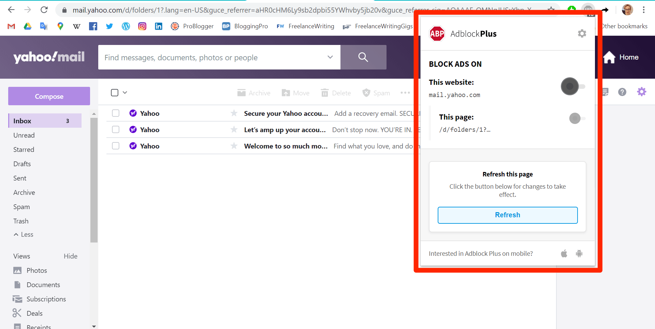This screenshot has width=655, height=329.
Task: Open advanced search dropdown chevron
Action: click(x=330, y=57)
